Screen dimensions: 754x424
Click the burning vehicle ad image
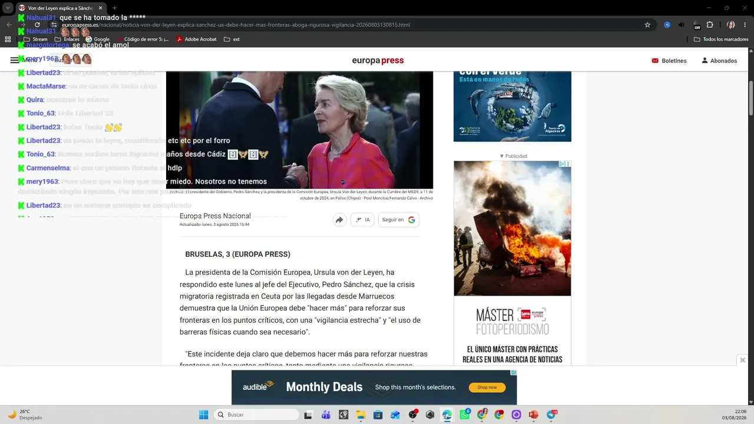point(512,228)
